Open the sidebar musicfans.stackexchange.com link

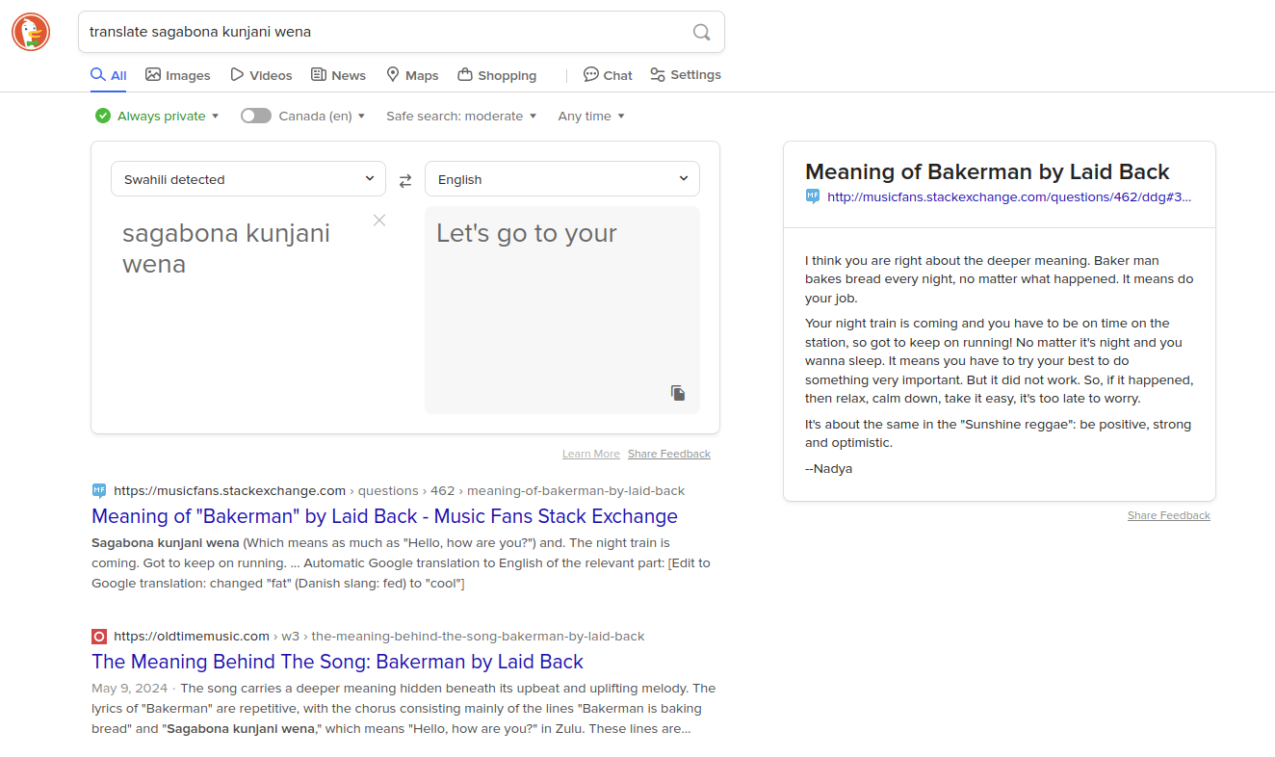point(1009,196)
